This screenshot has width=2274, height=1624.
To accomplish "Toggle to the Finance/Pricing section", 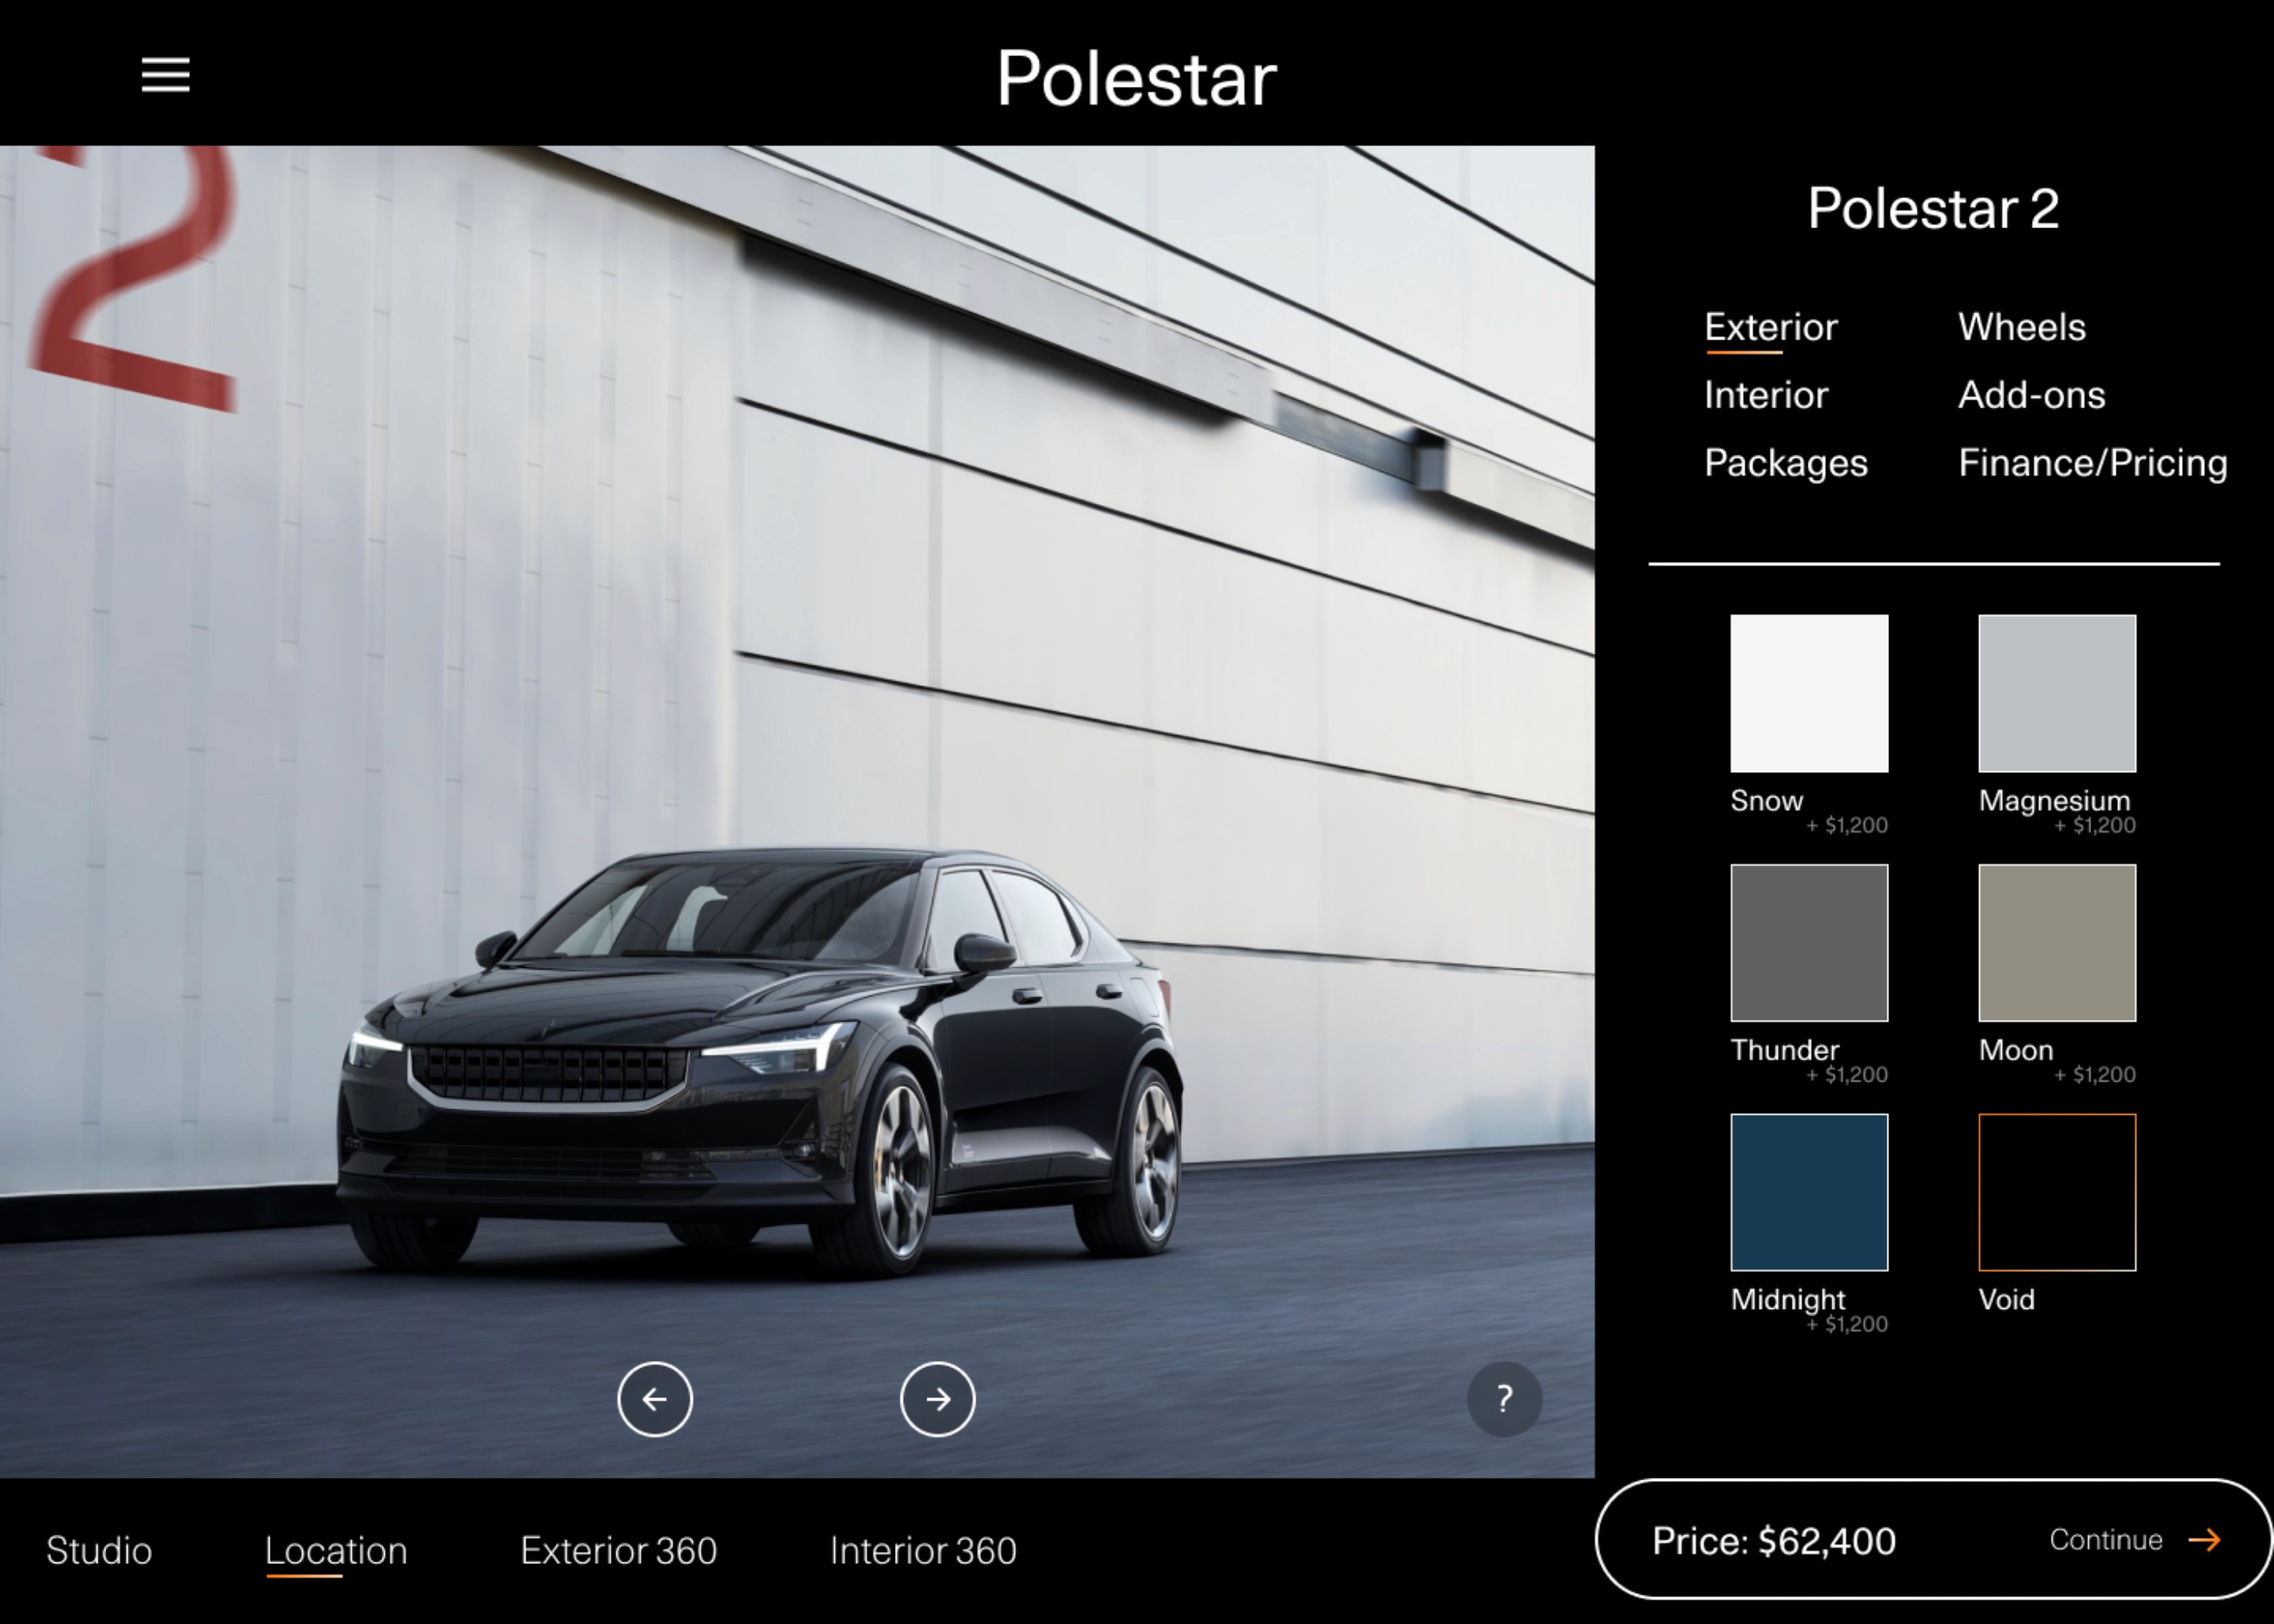I will 2095,462.
